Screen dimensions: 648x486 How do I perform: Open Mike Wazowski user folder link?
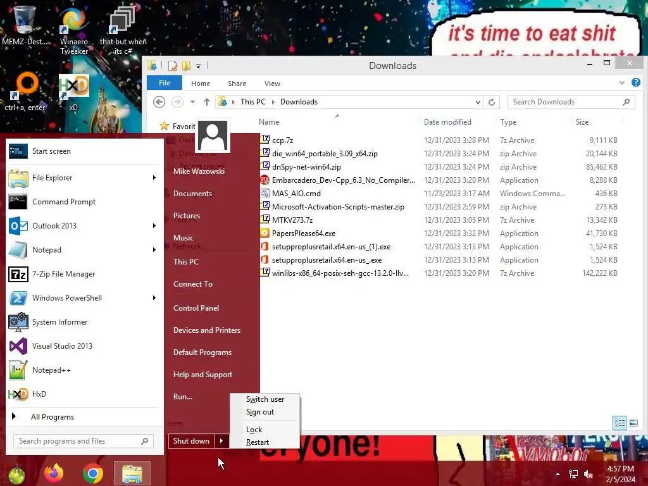click(x=199, y=171)
